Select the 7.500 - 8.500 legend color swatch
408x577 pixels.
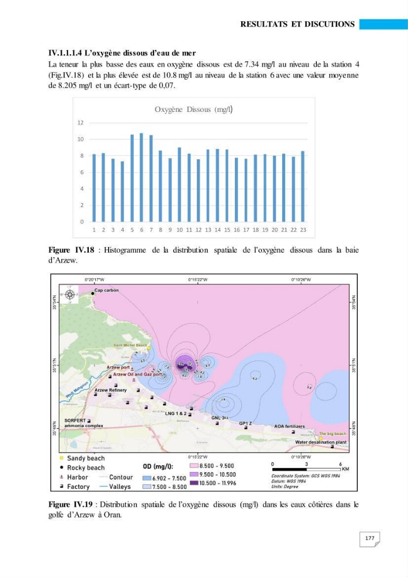[x=147, y=487]
